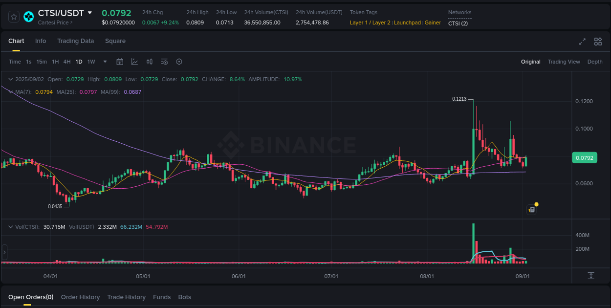Open the Cartesi Price external link
This screenshot has height=308, width=611.
point(55,22)
